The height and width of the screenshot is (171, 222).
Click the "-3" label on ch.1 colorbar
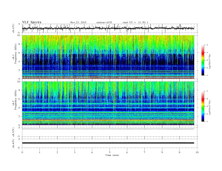[207, 45]
